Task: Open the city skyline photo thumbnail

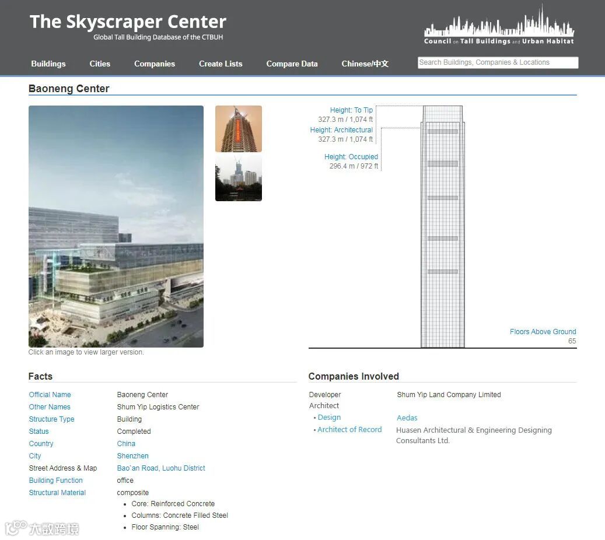Action: (x=239, y=178)
